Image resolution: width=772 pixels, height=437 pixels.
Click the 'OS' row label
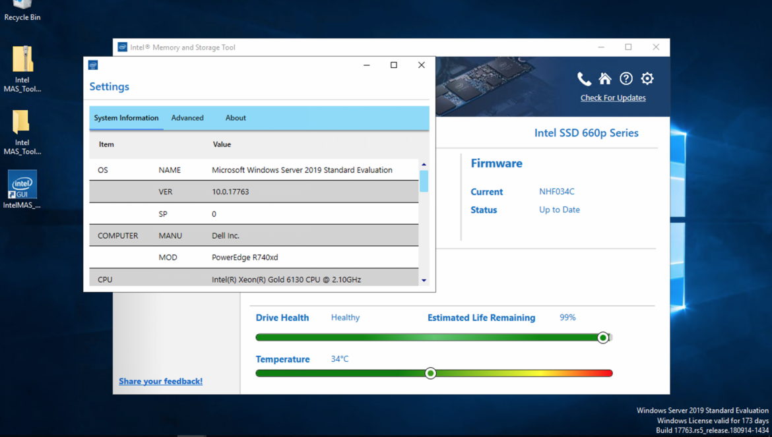[x=103, y=170]
